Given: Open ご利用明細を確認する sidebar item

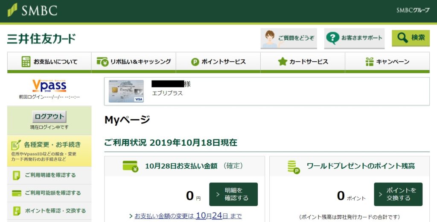Looking at the screenshot, I should click(x=50, y=175).
